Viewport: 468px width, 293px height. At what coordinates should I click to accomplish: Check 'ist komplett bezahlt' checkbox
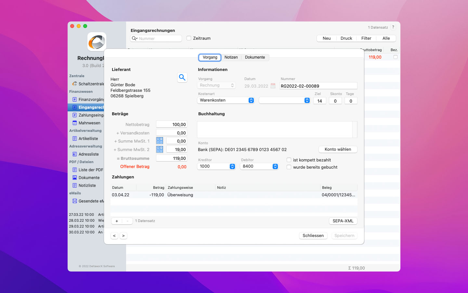pyautogui.click(x=289, y=160)
